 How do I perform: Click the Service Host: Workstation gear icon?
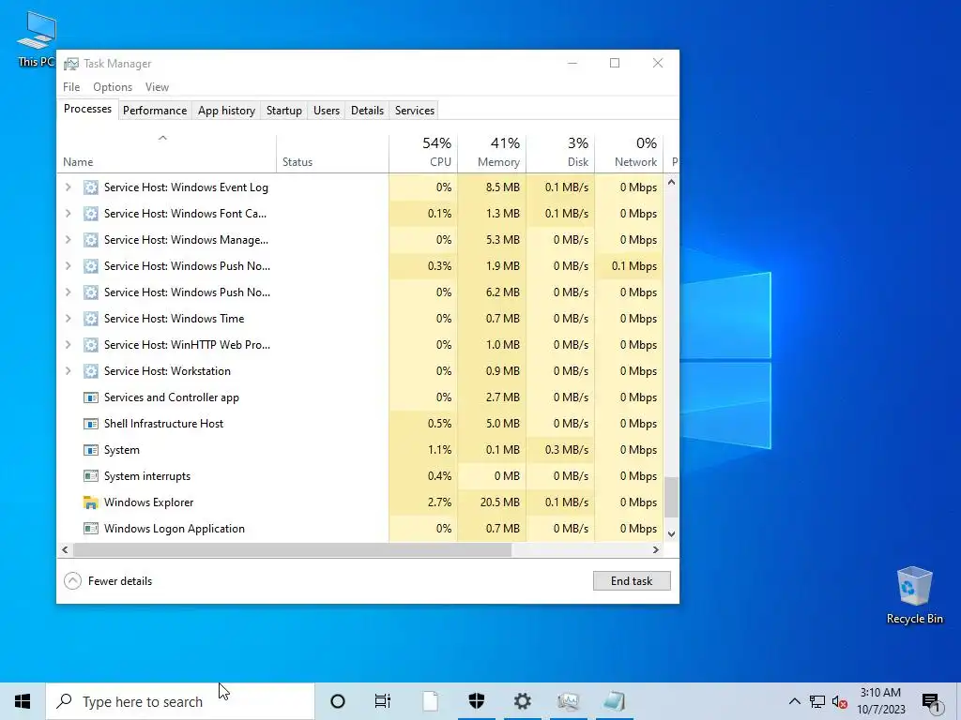[x=91, y=371]
